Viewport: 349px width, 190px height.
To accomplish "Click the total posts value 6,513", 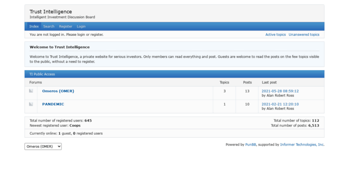I will coord(314,125).
